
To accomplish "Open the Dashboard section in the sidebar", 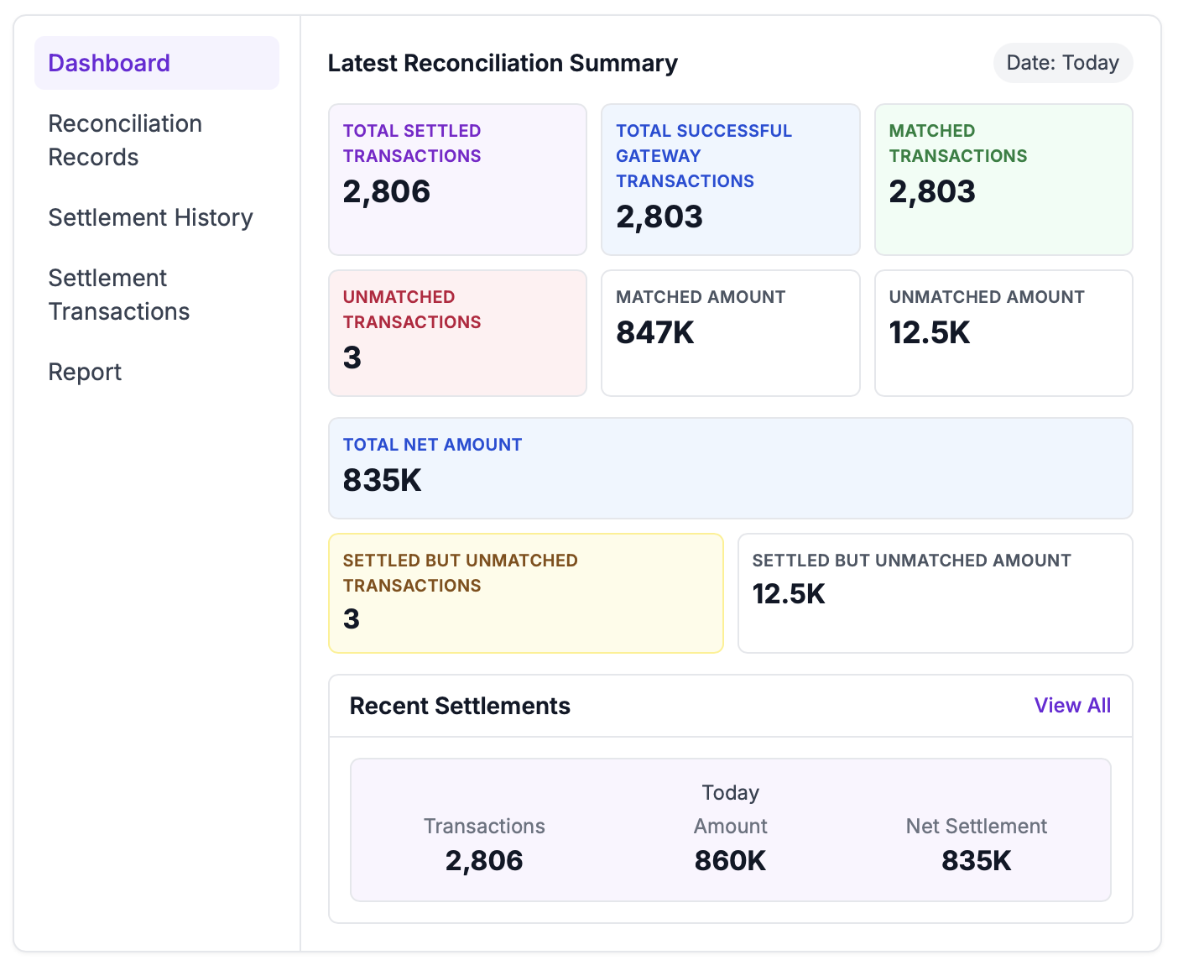I will click(109, 63).
